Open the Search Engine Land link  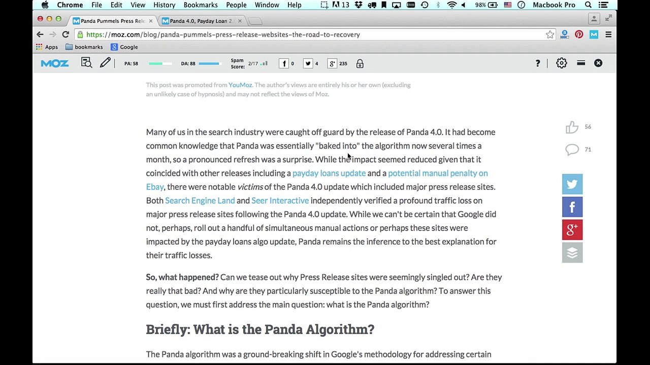(200, 200)
